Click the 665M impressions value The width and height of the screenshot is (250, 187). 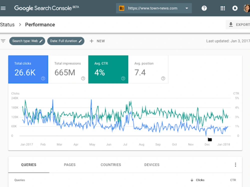pyautogui.click(x=65, y=73)
